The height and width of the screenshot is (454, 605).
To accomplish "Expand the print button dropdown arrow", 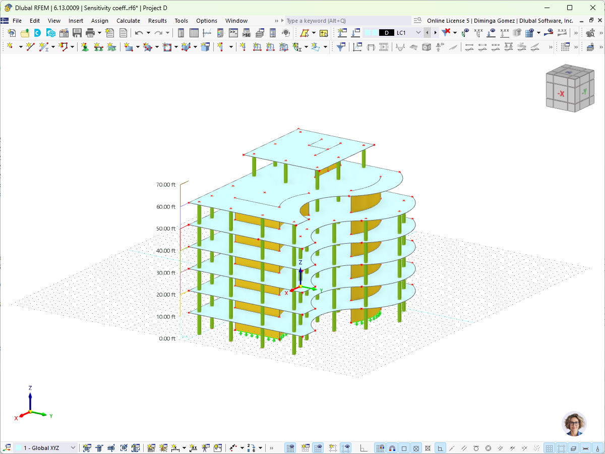I will 100,32.
